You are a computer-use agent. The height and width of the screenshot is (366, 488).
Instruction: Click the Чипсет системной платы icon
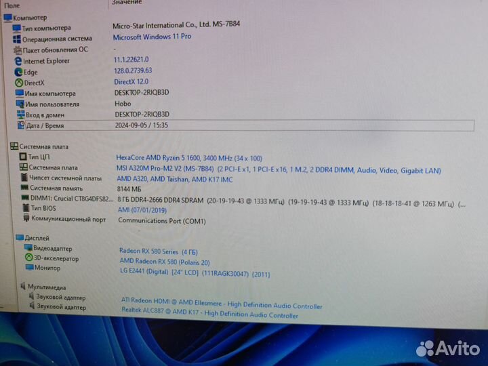pyautogui.click(x=24, y=178)
